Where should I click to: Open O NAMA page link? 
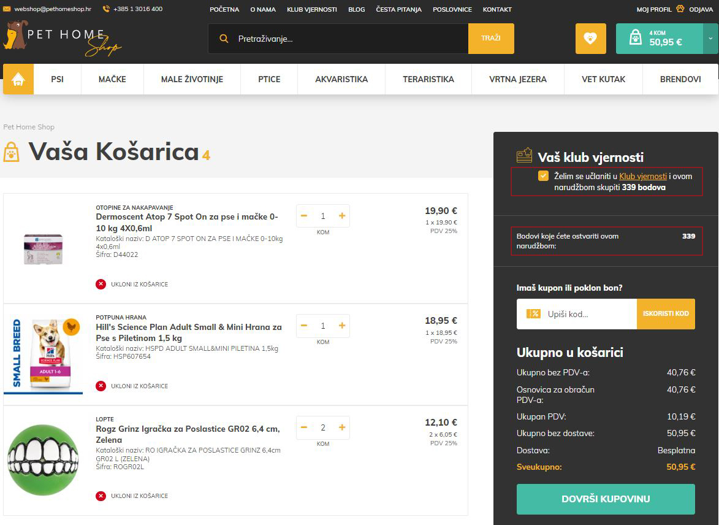263,9
